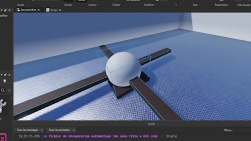Open the 'Tous les messages' filter dropdown
This screenshot has height=141, width=251.
click(x=30, y=130)
